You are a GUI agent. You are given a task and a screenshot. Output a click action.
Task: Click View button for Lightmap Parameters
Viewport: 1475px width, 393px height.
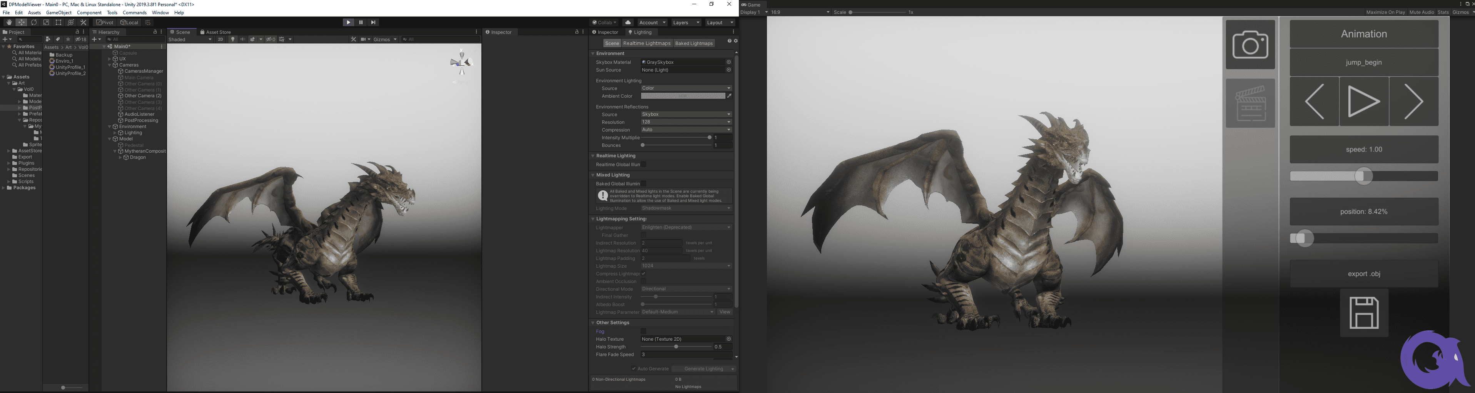click(725, 312)
